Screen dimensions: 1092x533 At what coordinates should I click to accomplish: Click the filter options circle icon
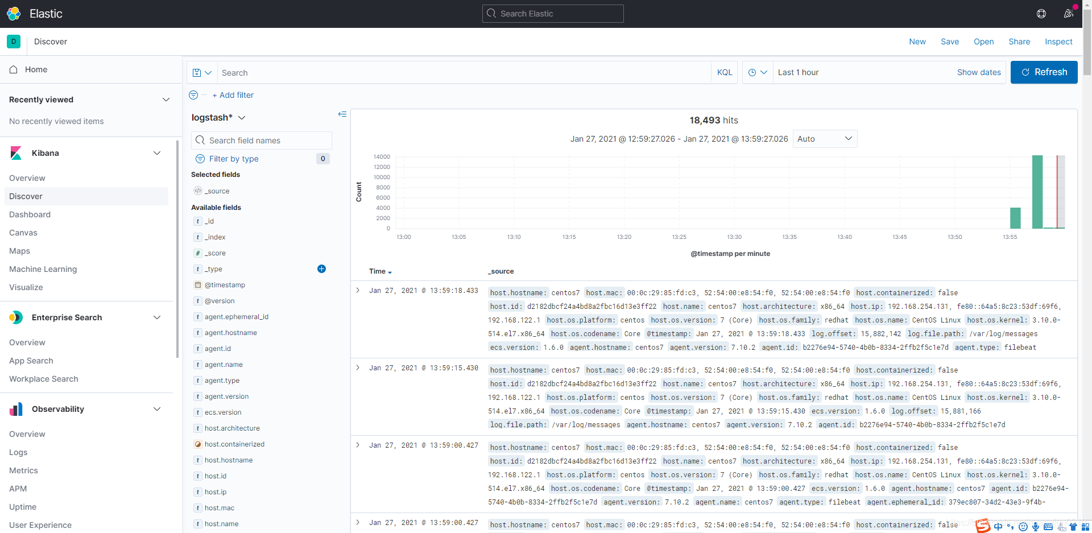pos(193,95)
